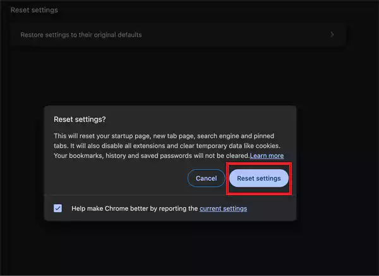This screenshot has width=379, height=276.
Task: Click the 'Reset settings?' dialog title
Action: pyautogui.click(x=80, y=119)
